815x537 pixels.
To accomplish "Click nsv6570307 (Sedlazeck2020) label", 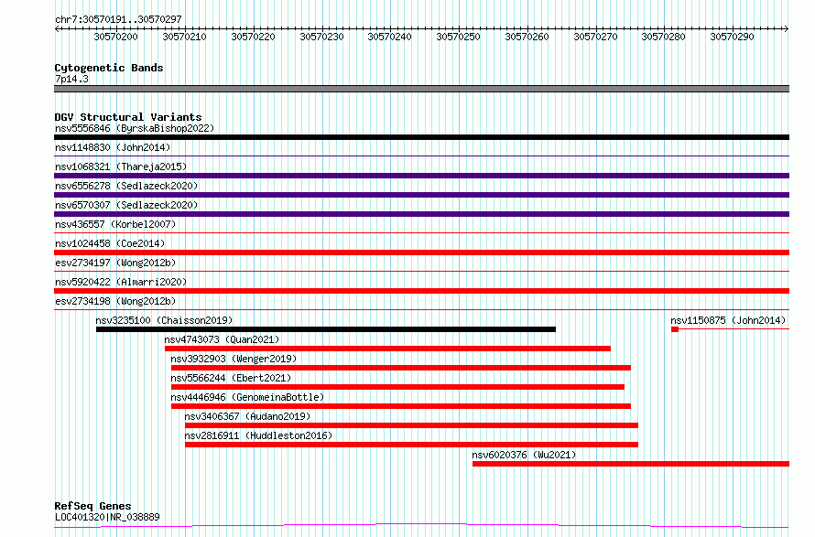I will coord(126,205).
